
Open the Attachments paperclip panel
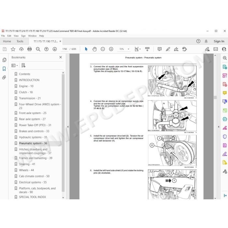click(x=4, y=78)
